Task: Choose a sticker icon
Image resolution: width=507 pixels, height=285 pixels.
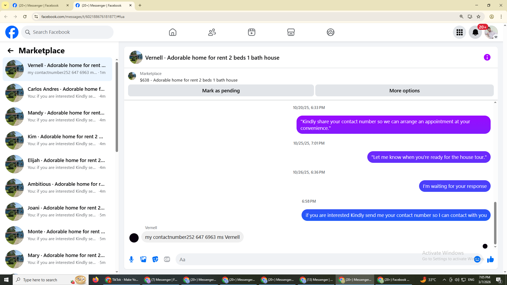Action: [x=155, y=259]
